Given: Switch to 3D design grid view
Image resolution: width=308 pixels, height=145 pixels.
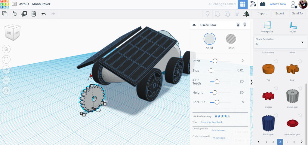Looking at the screenshot, I should coord(243,4).
